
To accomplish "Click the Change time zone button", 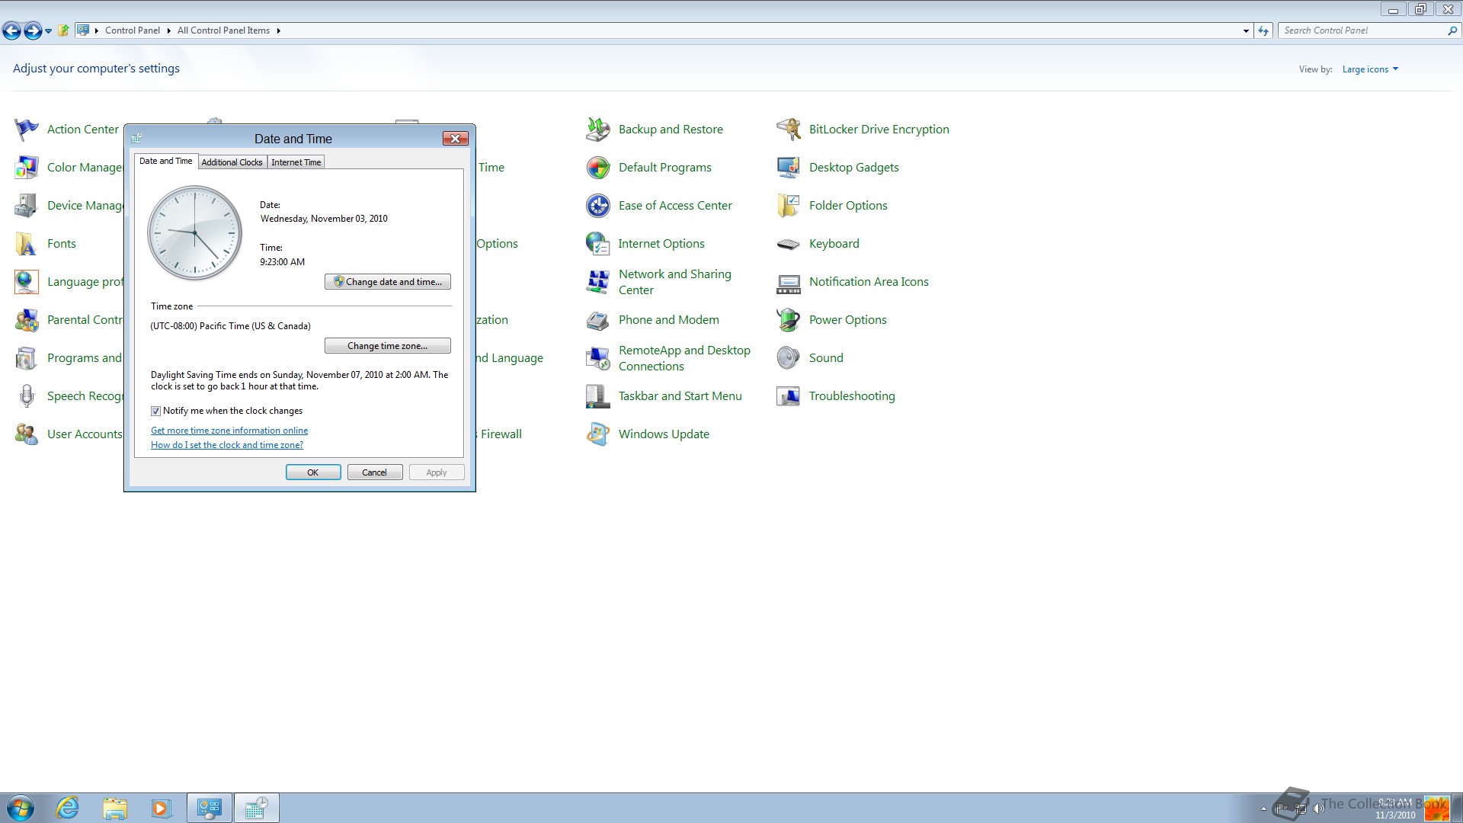I will click(x=388, y=346).
